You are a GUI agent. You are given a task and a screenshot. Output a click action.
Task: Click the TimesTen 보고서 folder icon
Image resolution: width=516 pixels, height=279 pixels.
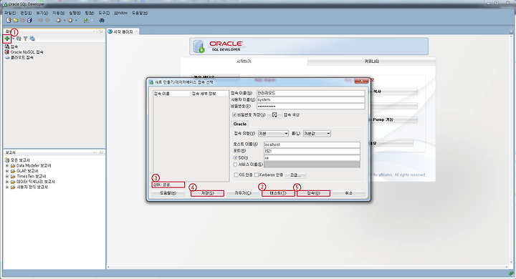click(13, 176)
